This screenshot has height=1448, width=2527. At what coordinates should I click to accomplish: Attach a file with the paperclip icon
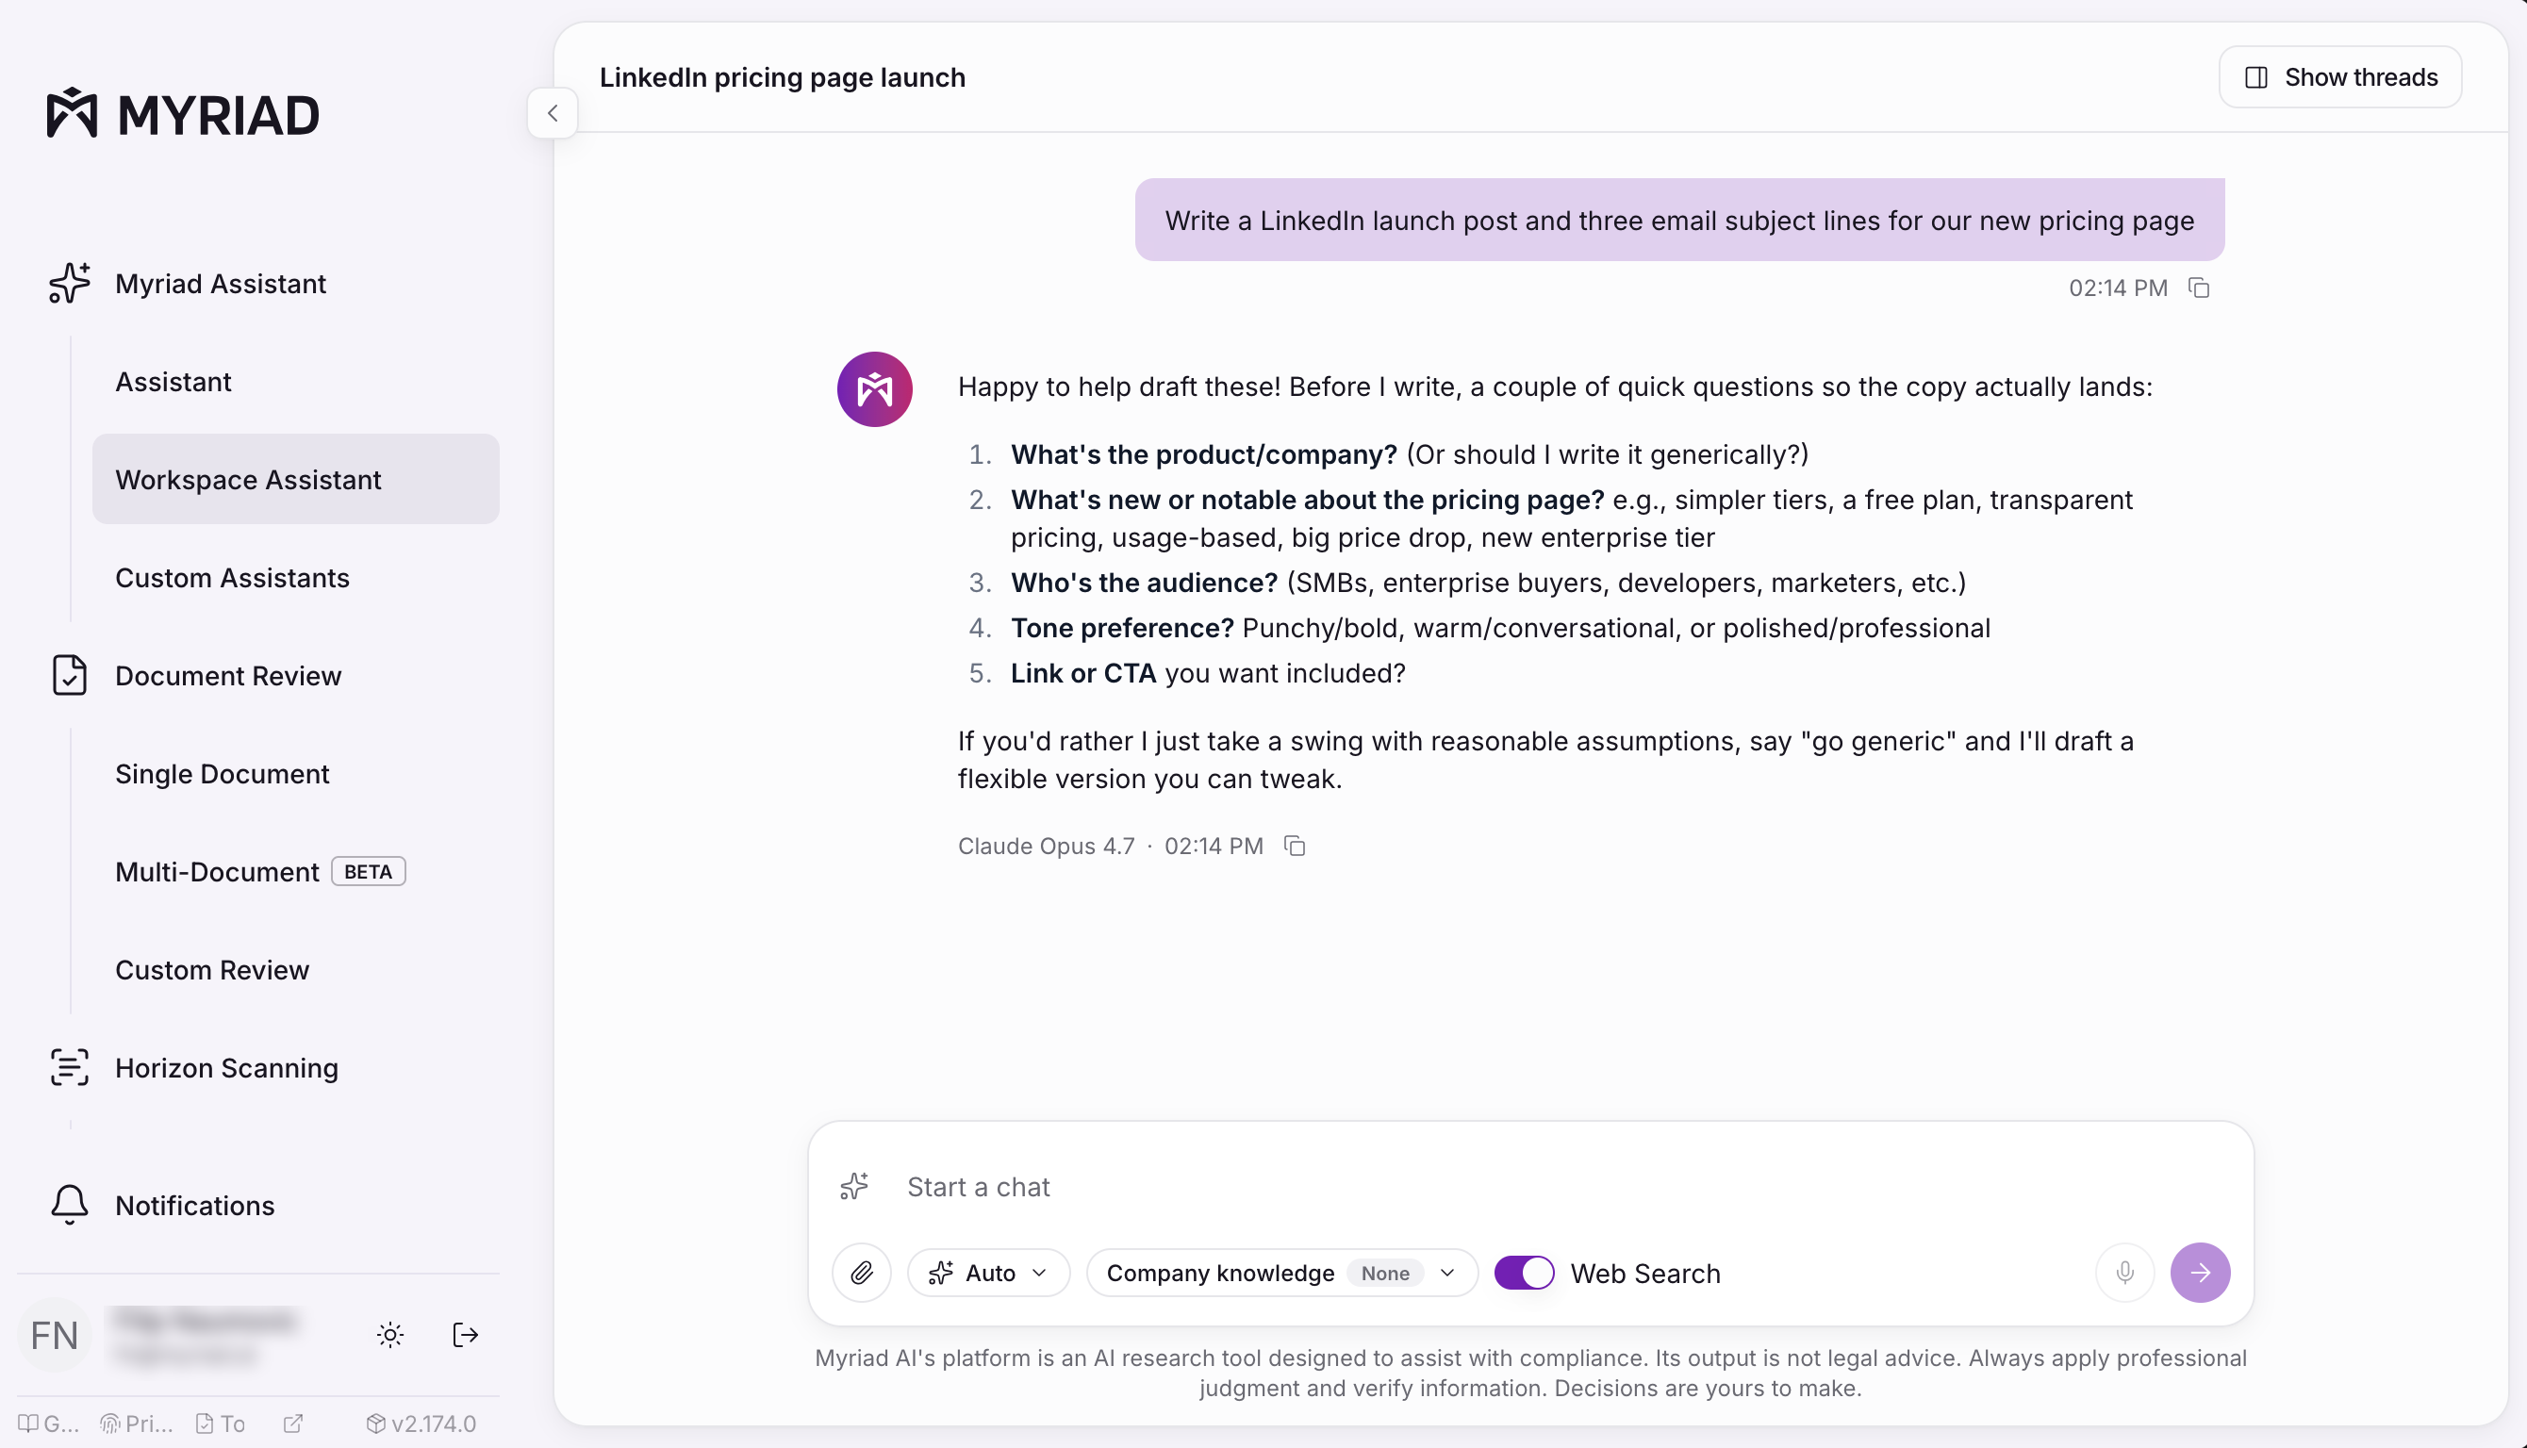(x=861, y=1273)
